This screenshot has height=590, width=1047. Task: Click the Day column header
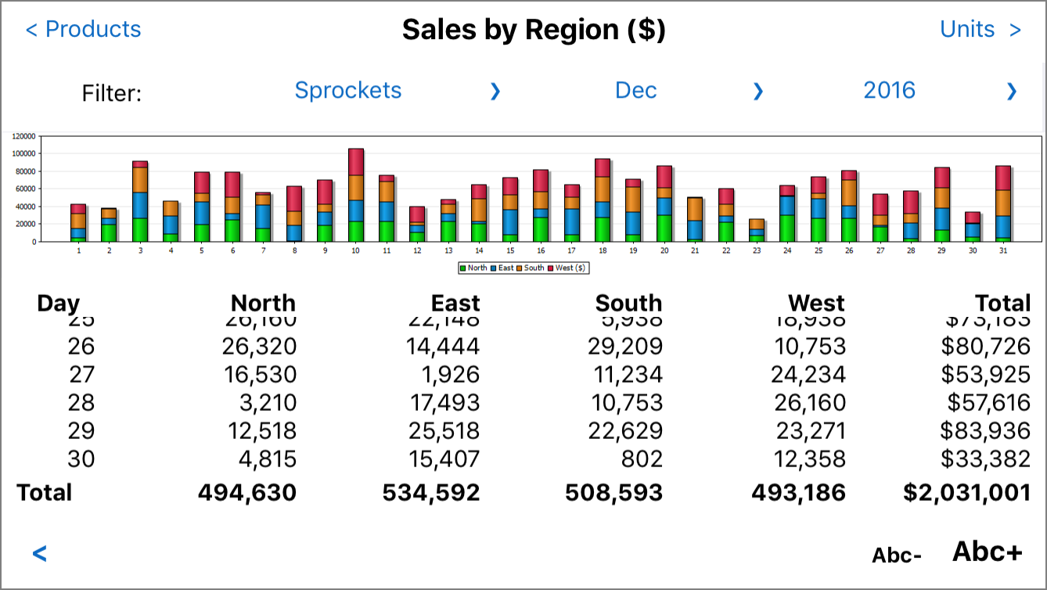[x=59, y=303]
